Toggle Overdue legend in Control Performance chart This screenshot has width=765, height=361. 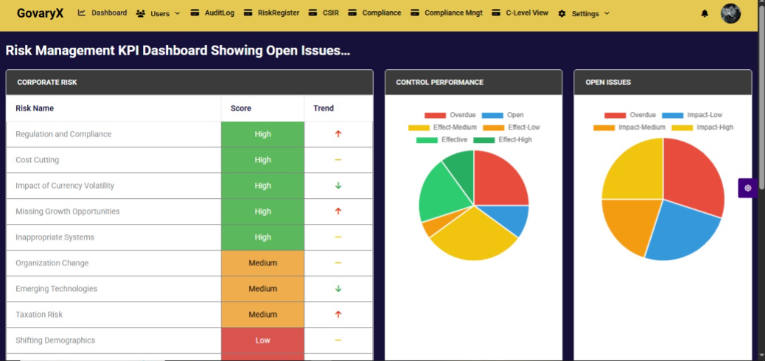[450, 115]
